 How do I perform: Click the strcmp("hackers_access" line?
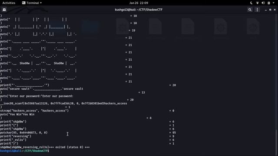pos(34,111)
